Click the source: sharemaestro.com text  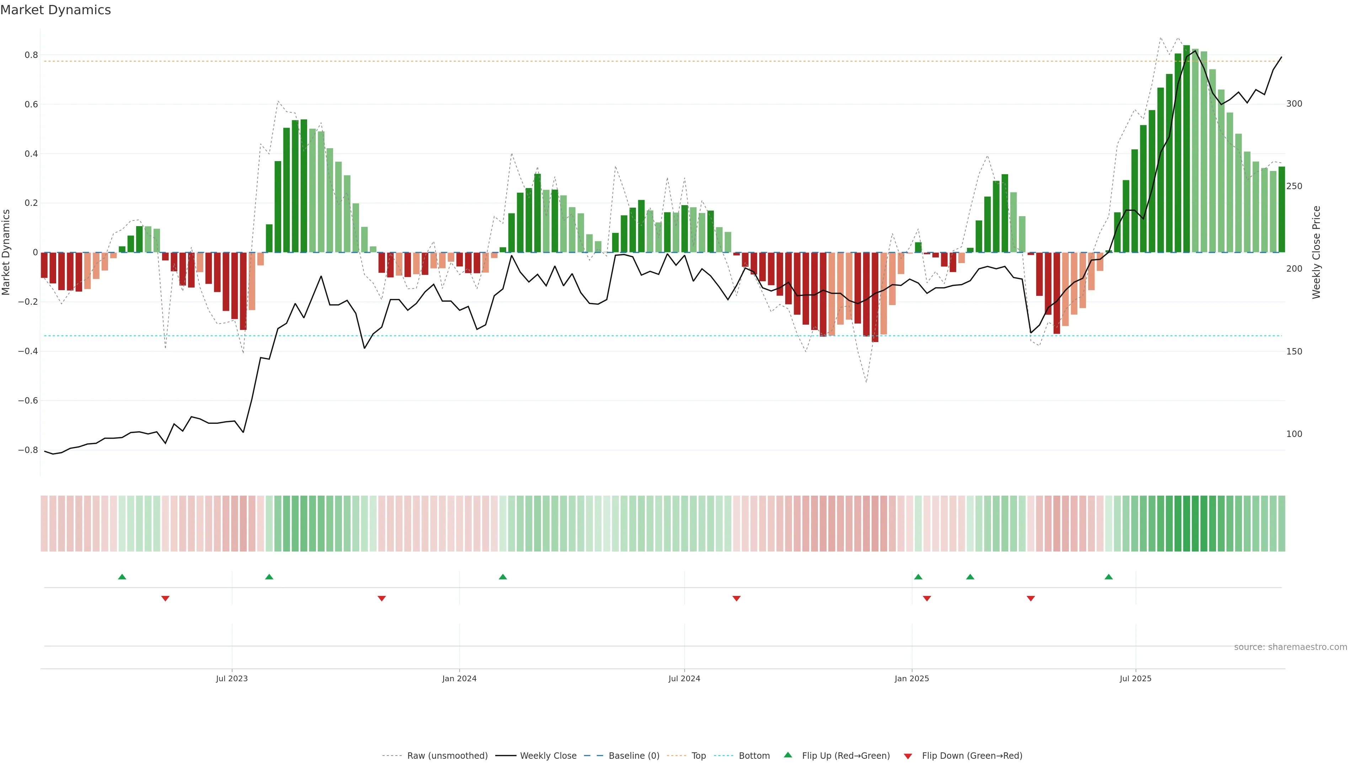(1290, 647)
